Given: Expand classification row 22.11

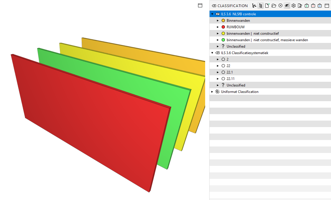Looking at the screenshot, I should (x=218, y=79).
